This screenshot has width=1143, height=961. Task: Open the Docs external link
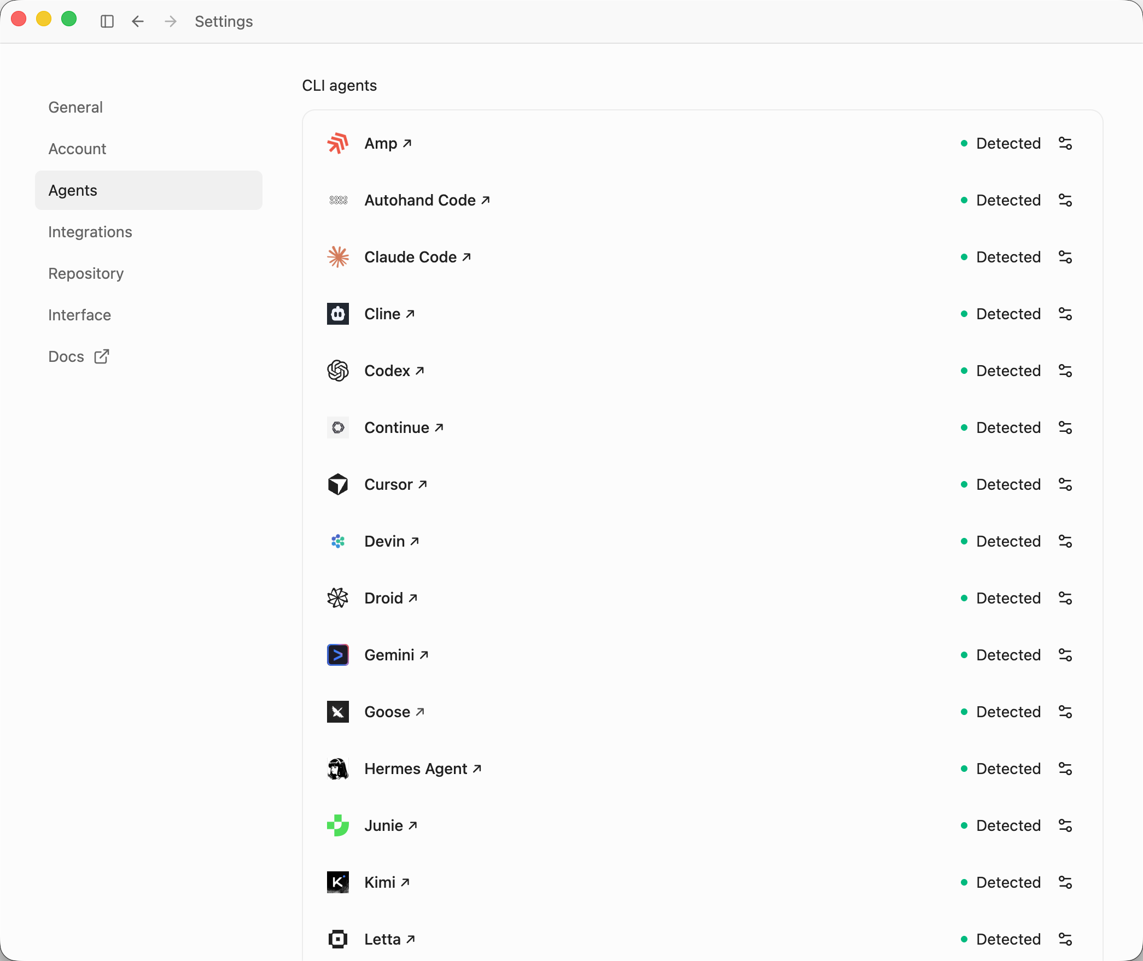pyautogui.click(x=149, y=356)
